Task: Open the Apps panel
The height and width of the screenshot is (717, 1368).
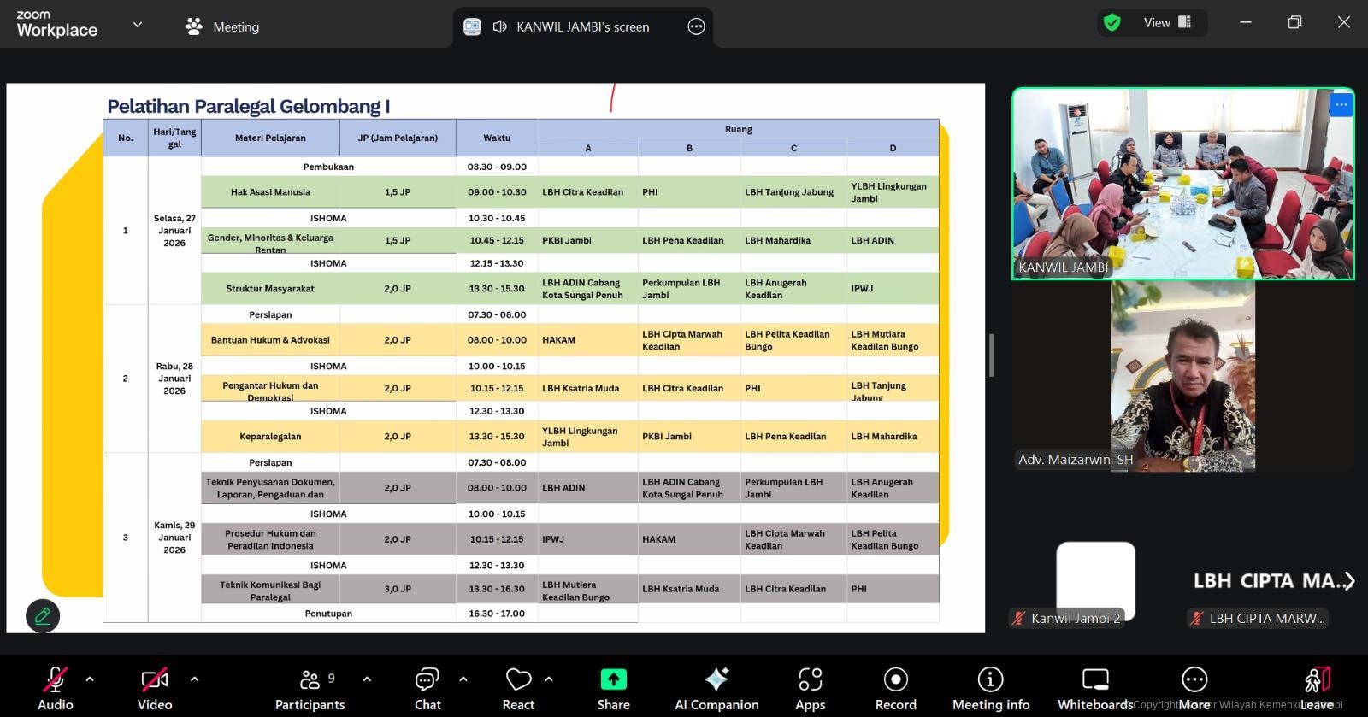Action: [810, 688]
